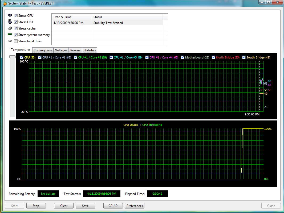Hide the Motherboard (28) graph line

182,57
